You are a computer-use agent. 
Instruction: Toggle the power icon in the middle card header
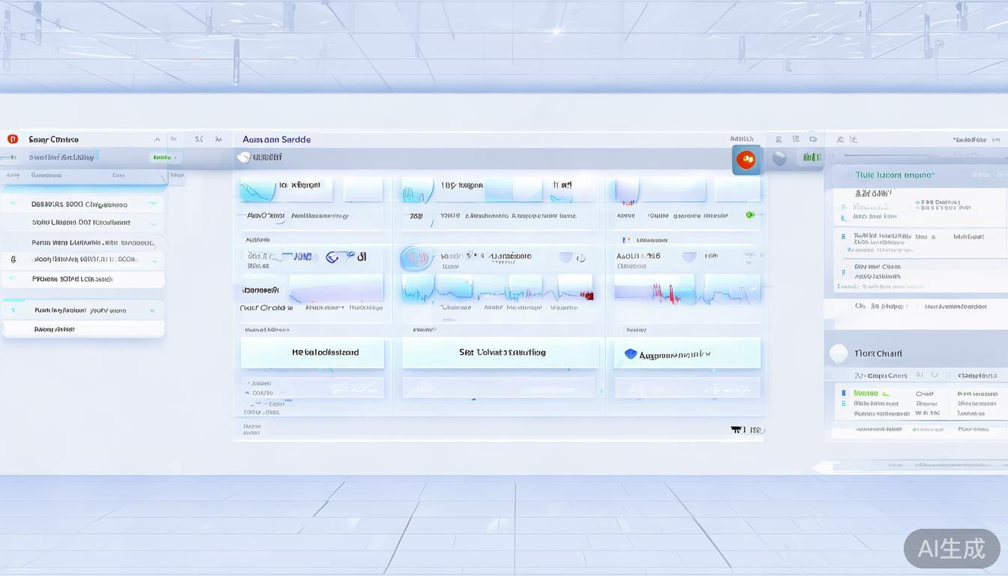click(580, 257)
